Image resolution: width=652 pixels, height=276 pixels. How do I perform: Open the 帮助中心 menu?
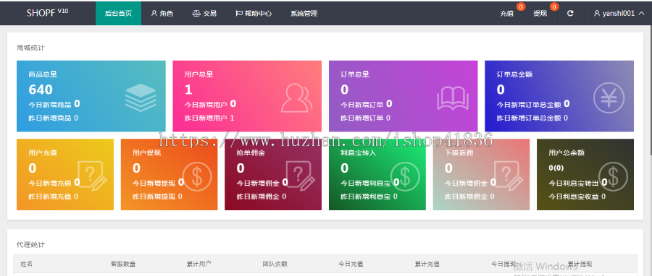point(254,13)
